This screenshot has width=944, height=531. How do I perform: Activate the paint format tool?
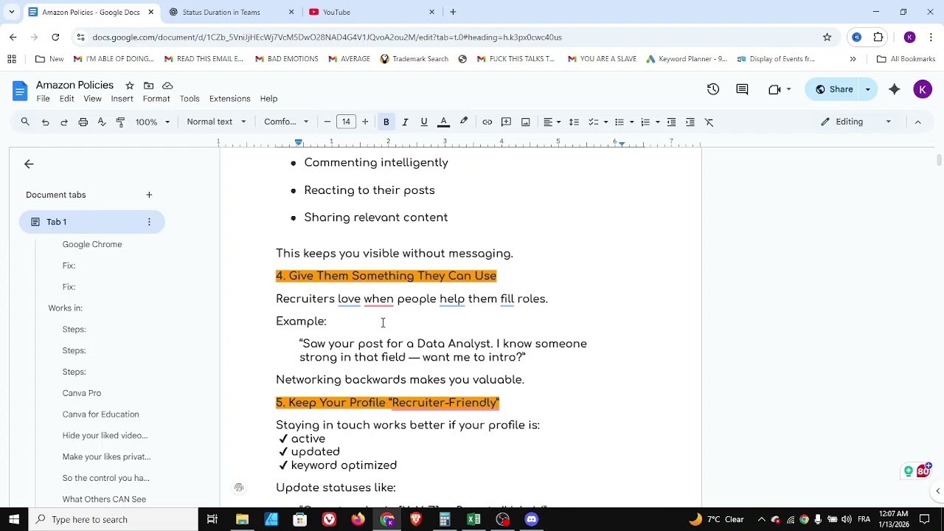click(121, 122)
